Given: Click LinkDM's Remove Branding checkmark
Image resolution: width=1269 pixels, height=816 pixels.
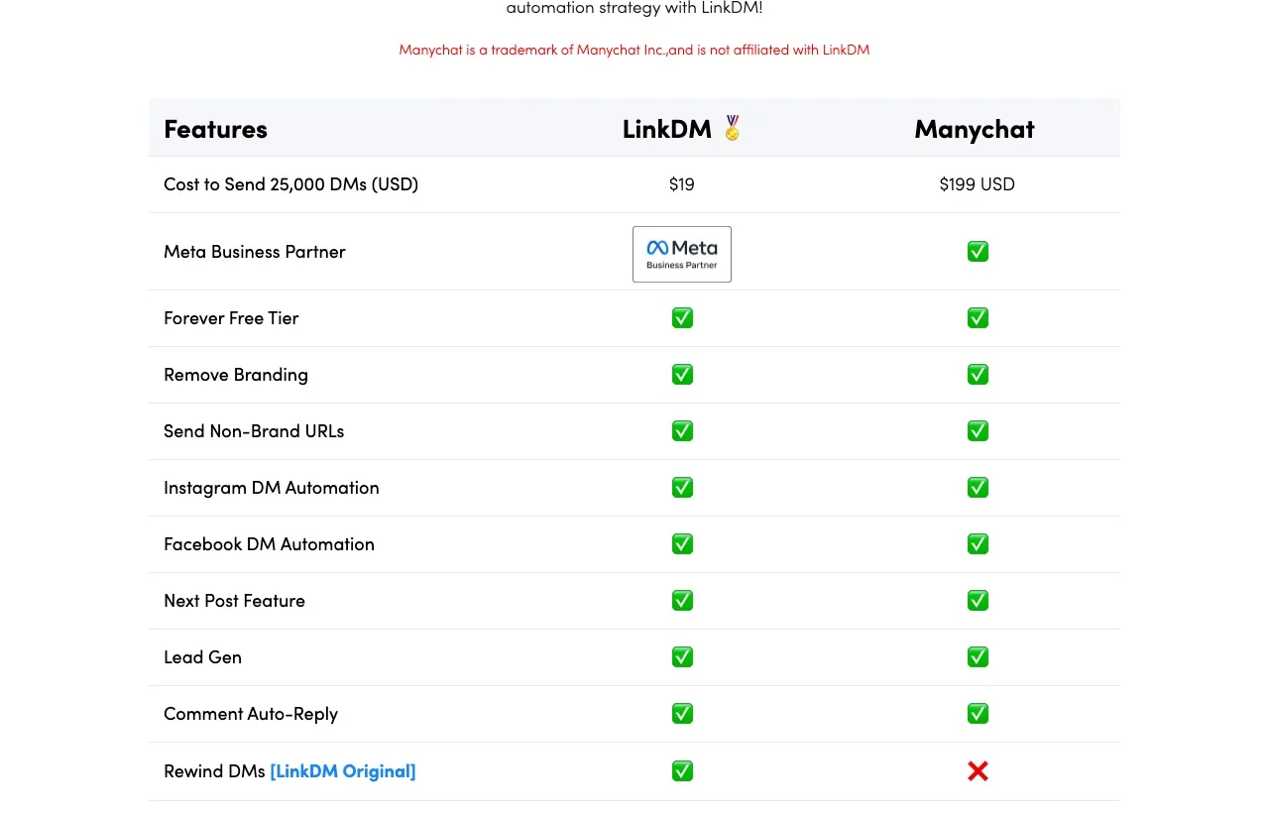Looking at the screenshot, I should [x=682, y=375].
